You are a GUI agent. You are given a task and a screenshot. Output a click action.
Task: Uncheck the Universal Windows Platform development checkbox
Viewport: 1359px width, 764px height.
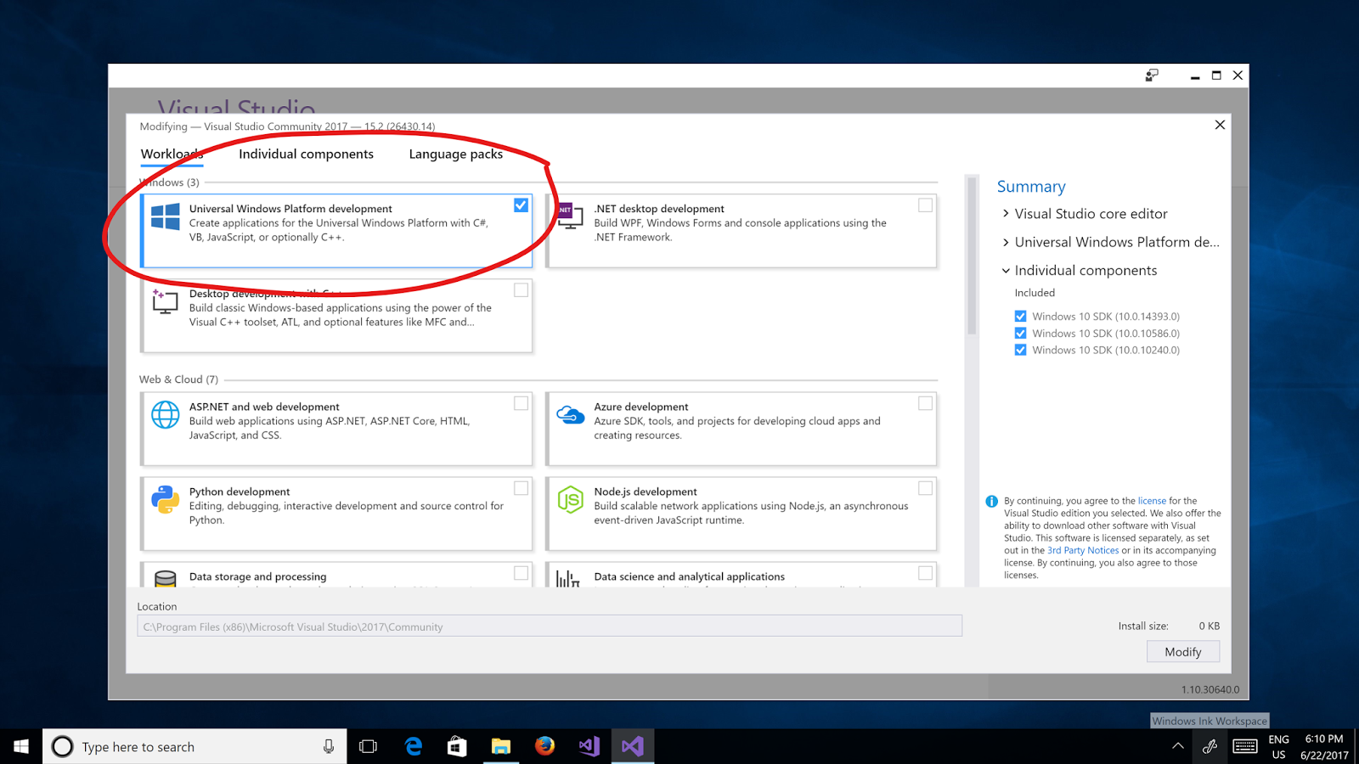(x=521, y=205)
